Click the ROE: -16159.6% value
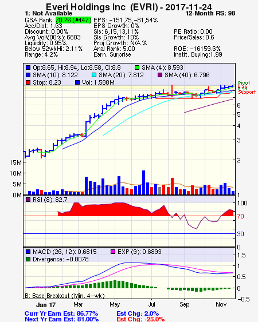Image resolution: width=258 pixels, height=322 pixels. [x=197, y=49]
